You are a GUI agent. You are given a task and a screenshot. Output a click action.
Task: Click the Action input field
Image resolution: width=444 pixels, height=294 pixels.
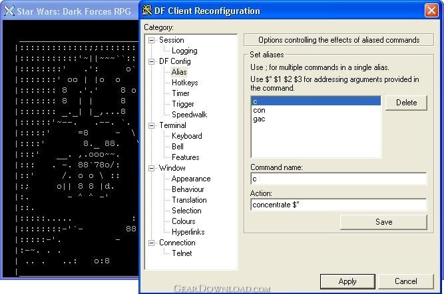coord(338,205)
